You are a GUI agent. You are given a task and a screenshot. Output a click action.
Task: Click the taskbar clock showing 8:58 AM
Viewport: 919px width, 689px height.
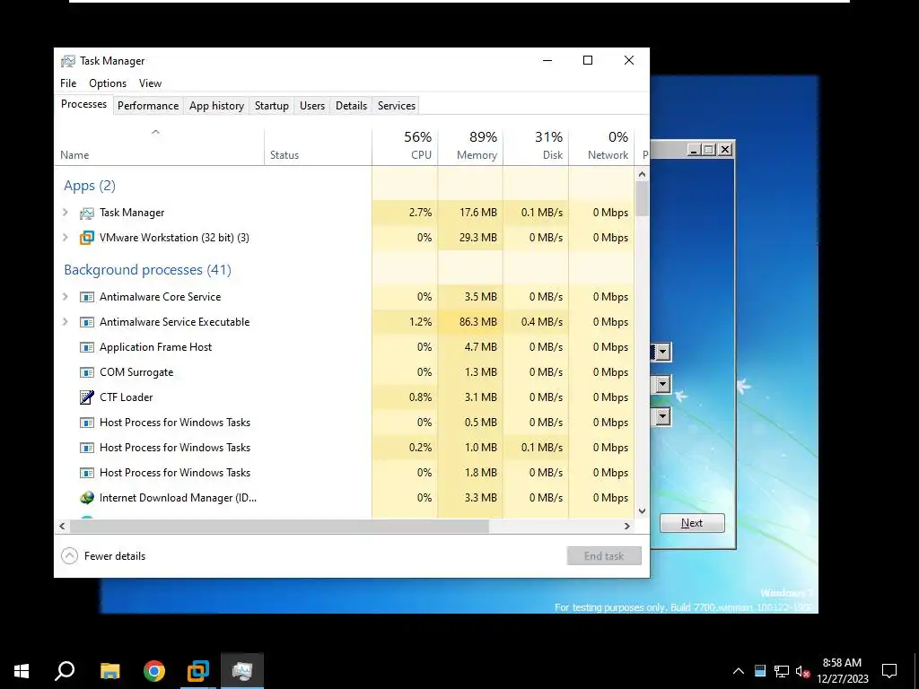pos(842,671)
